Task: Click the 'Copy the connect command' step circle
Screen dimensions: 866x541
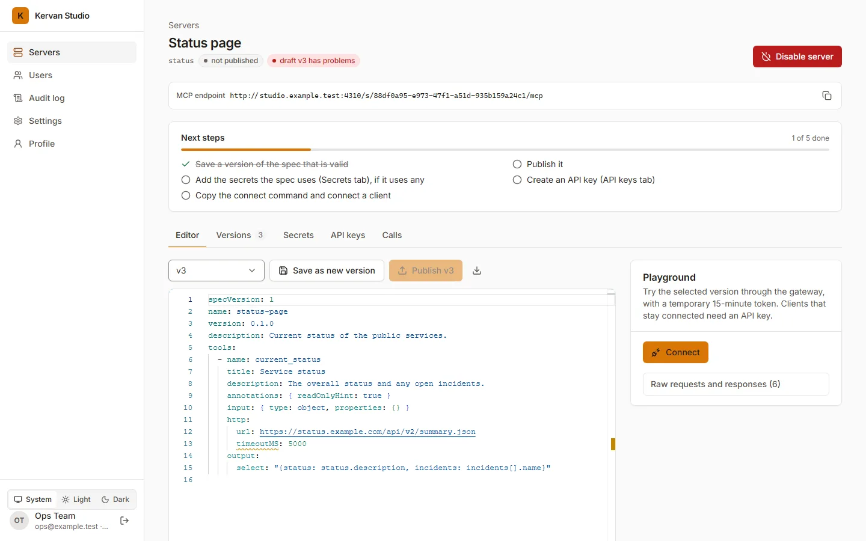Action: tap(186, 195)
